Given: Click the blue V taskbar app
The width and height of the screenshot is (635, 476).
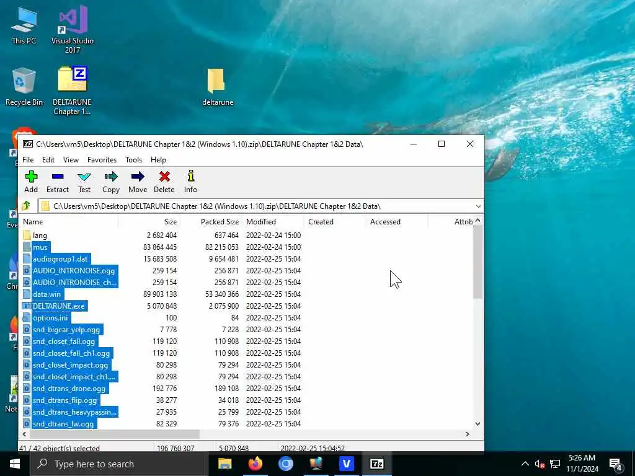Looking at the screenshot, I should pos(346,464).
